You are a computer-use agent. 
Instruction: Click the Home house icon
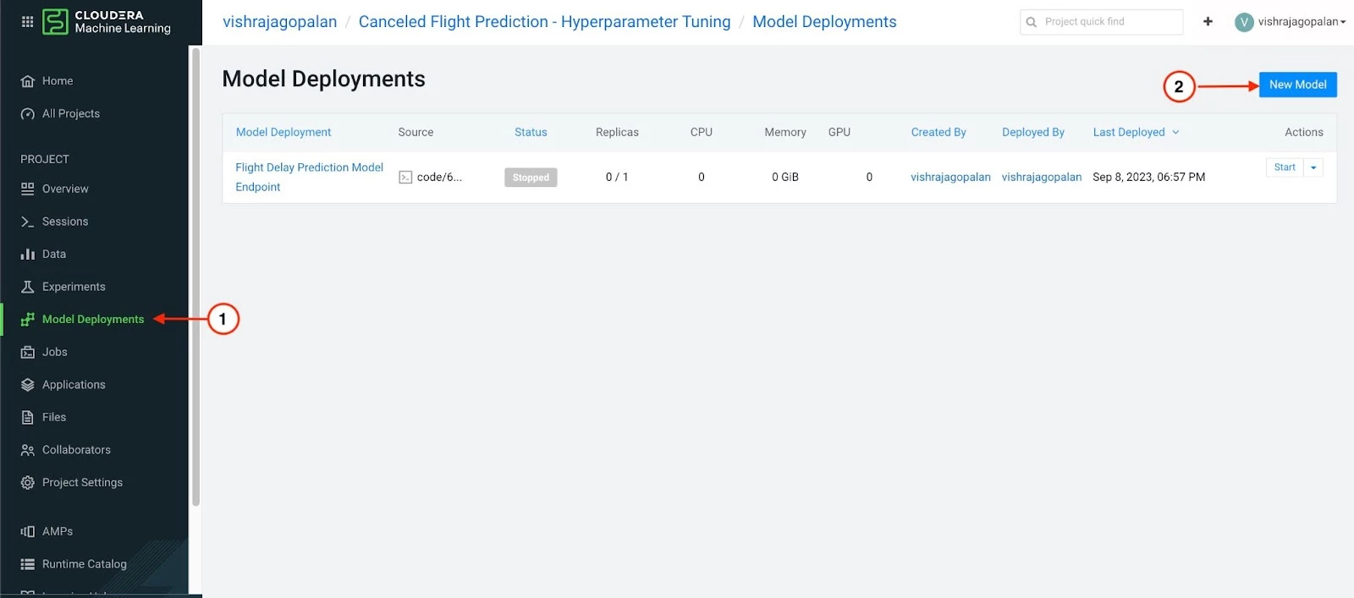[x=28, y=81]
